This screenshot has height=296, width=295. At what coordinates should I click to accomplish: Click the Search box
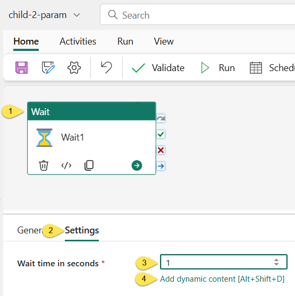198,14
